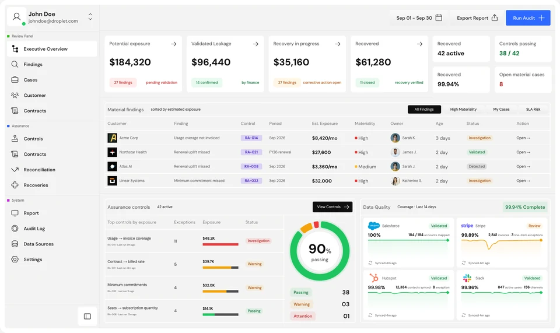Open the Northstar Health finding
The image size is (560, 333).
tap(523, 152)
